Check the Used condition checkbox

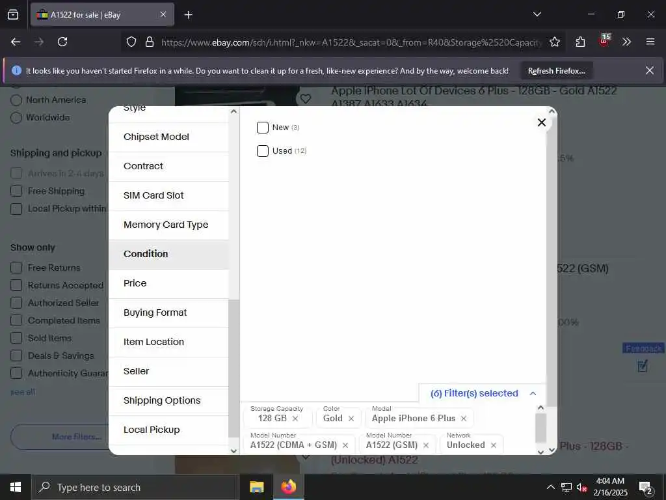pyautogui.click(x=263, y=151)
